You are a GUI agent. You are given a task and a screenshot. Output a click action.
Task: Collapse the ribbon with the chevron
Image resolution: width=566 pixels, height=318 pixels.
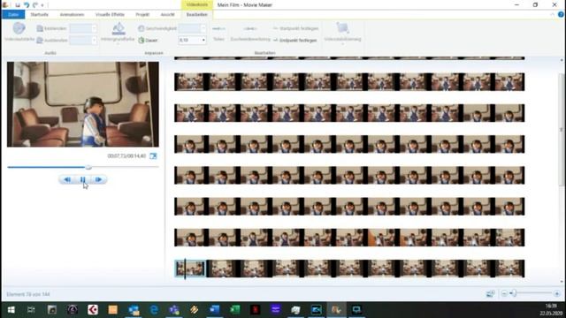pos(552,14)
